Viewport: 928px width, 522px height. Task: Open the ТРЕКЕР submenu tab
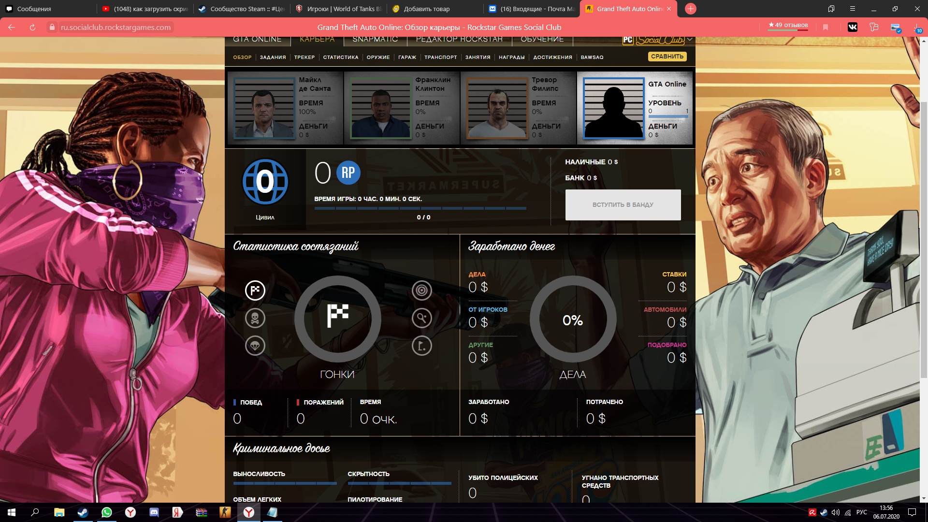[304, 58]
